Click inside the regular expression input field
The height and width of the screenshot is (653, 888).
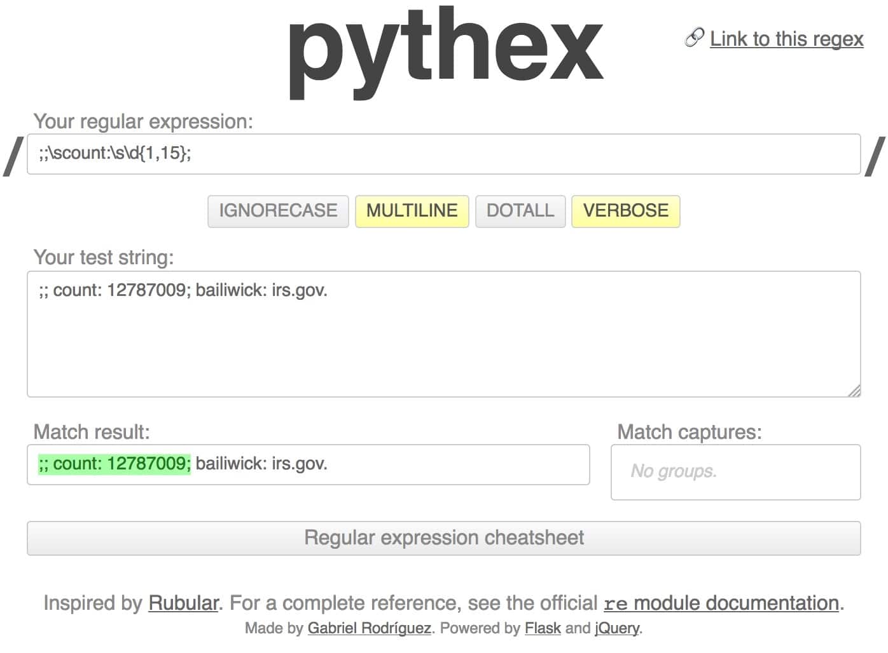(x=444, y=154)
